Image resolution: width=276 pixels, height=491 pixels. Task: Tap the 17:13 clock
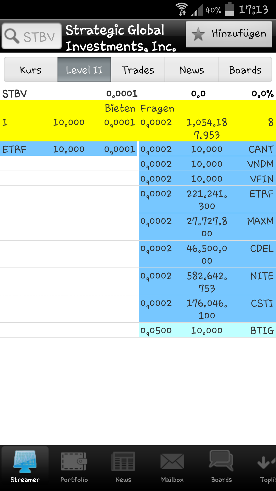(x=254, y=10)
